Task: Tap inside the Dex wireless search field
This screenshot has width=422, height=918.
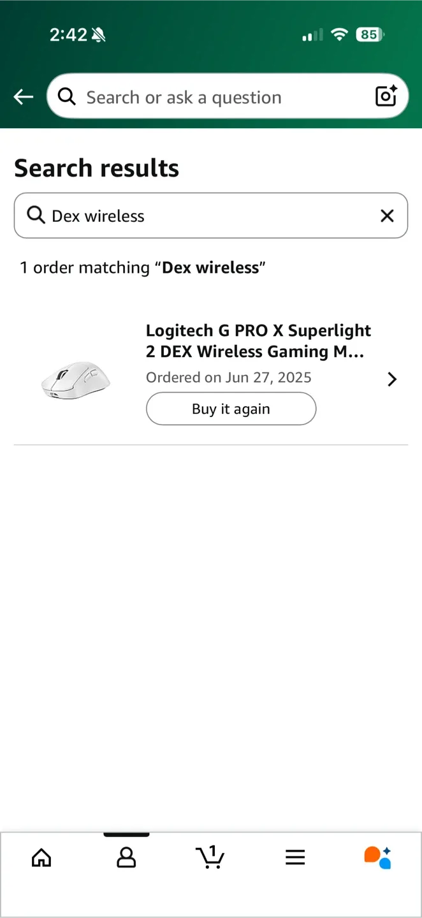Action: click(191, 215)
